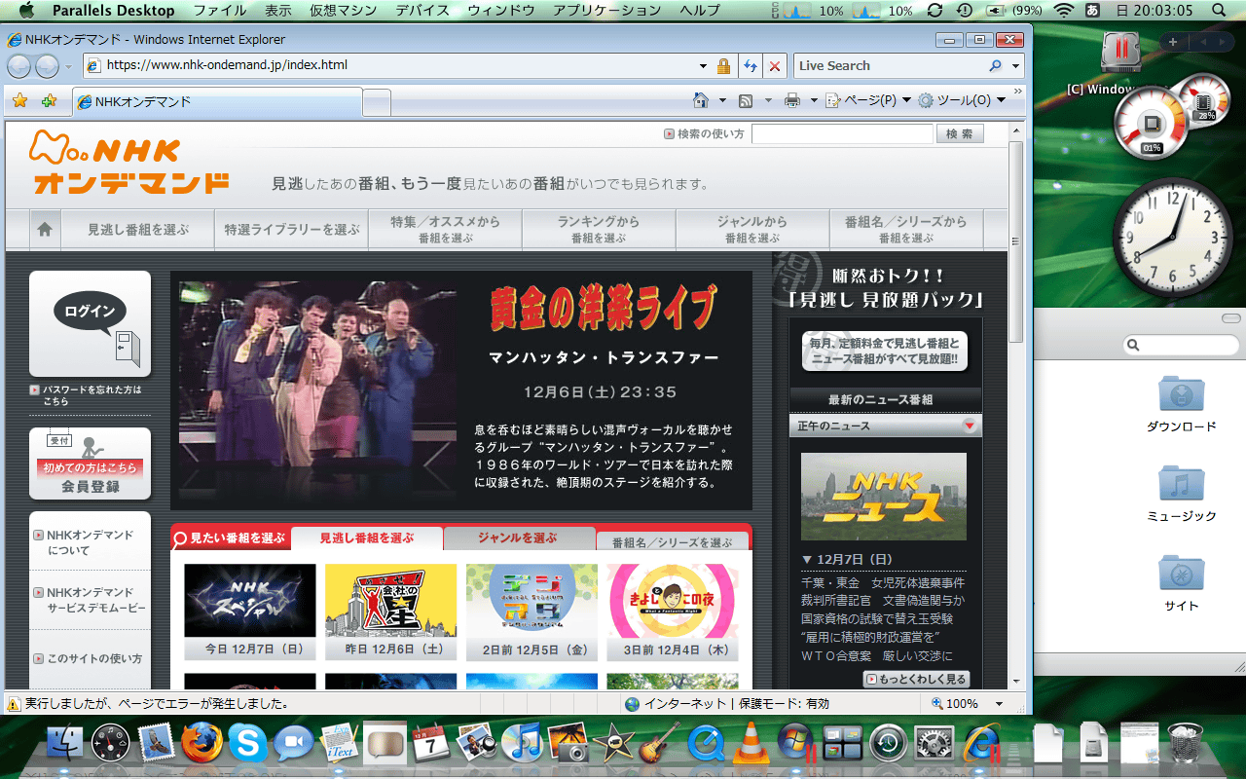The height and width of the screenshot is (779, 1246).
Task: Open System Preferences from the Dock
Action: click(x=934, y=744)
